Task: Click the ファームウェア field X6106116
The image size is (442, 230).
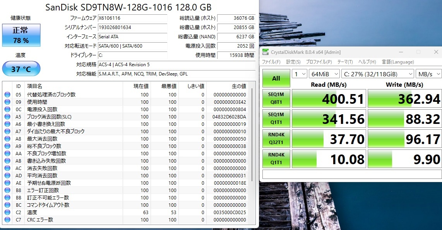Action: (132, 18)
